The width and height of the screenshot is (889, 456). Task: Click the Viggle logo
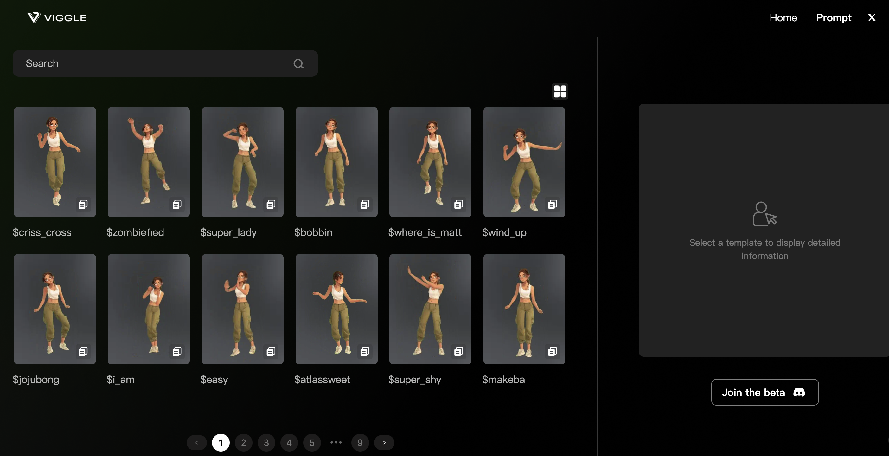click(57, 18)
